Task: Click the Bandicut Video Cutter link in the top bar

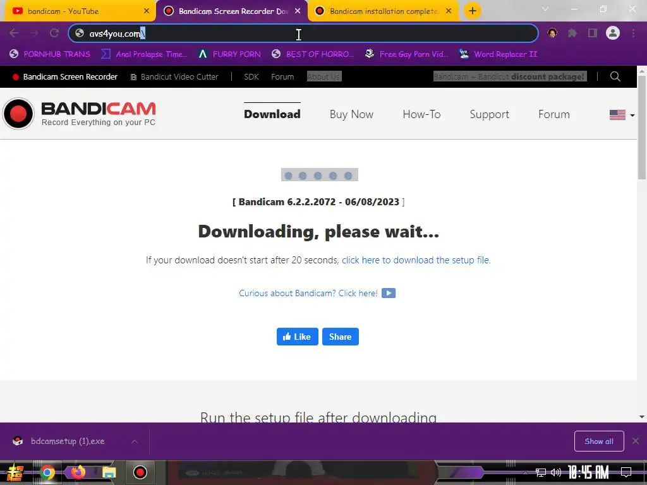Action: tap(174, 76)
